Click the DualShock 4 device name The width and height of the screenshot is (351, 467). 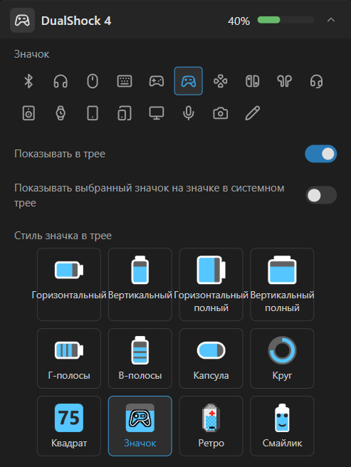(76, 21)
